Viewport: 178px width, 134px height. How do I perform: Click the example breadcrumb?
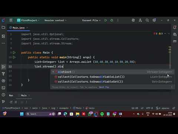pos(64,108)
